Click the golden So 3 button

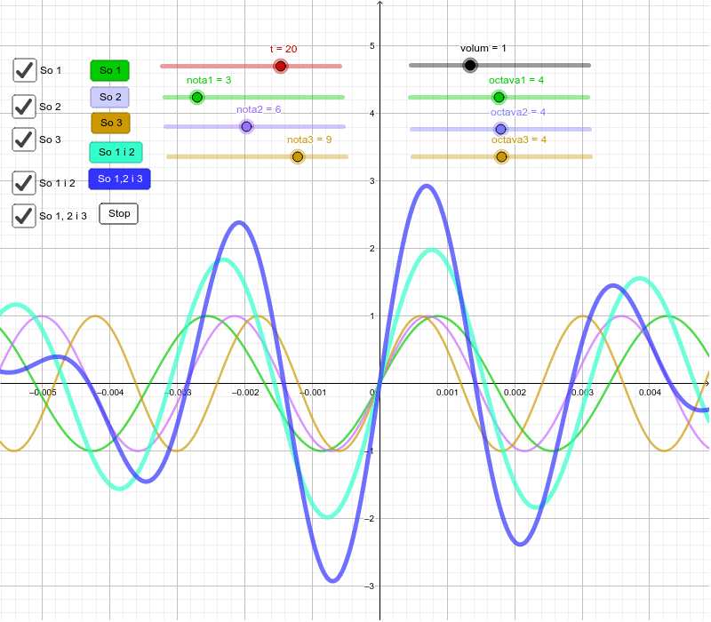click(x=110, y=123)
